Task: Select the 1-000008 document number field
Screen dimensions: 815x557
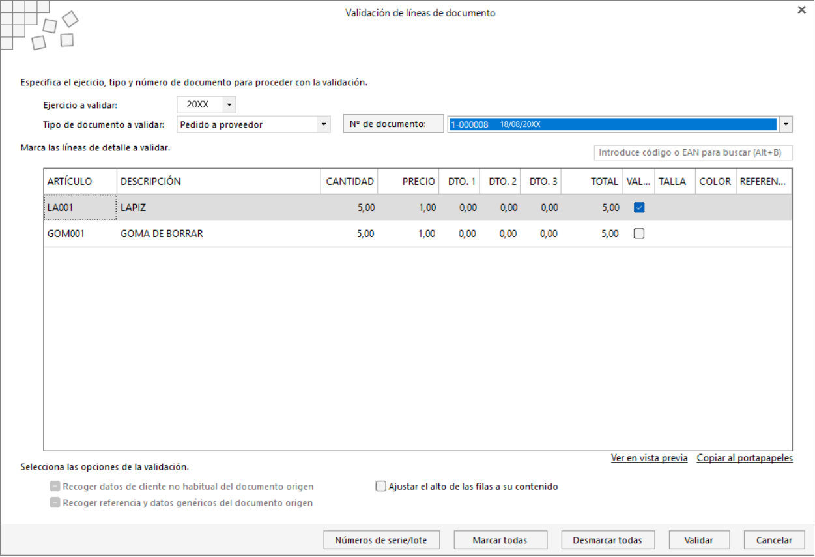Action: (612, 124)
